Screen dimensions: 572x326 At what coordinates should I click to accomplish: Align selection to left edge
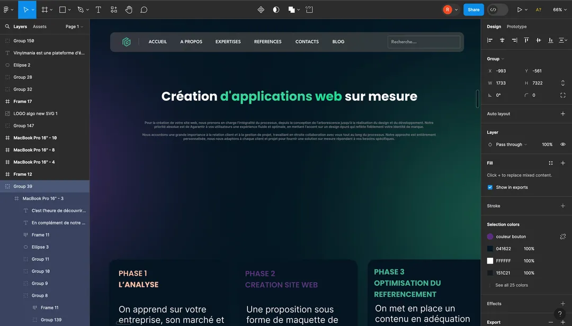pos(490,40)
